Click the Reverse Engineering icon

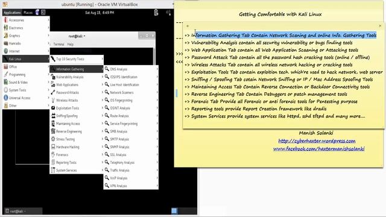53,131
